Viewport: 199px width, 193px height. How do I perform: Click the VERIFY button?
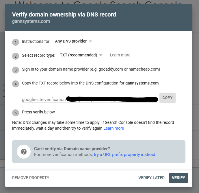coord(178,178)
